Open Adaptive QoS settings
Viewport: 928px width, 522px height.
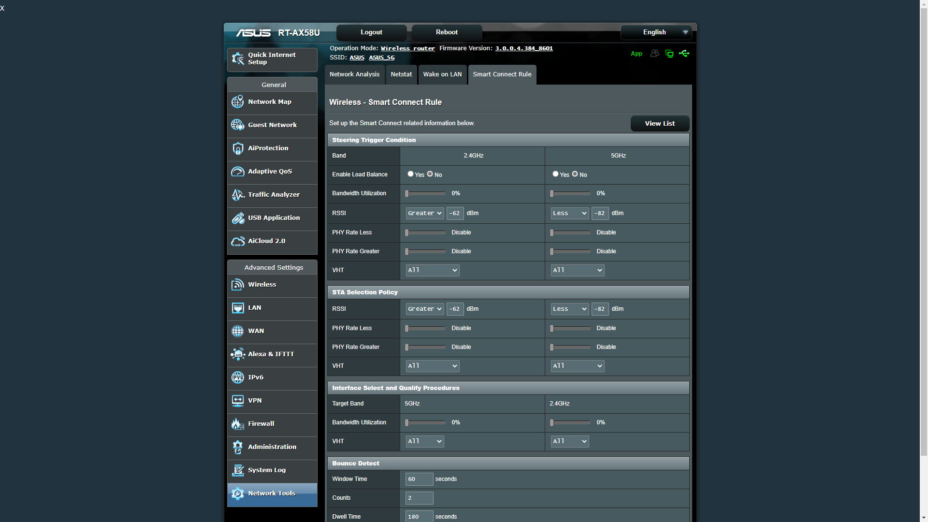pos(274,171)
